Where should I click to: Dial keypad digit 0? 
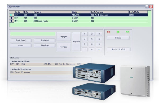(x=92, y=49)
